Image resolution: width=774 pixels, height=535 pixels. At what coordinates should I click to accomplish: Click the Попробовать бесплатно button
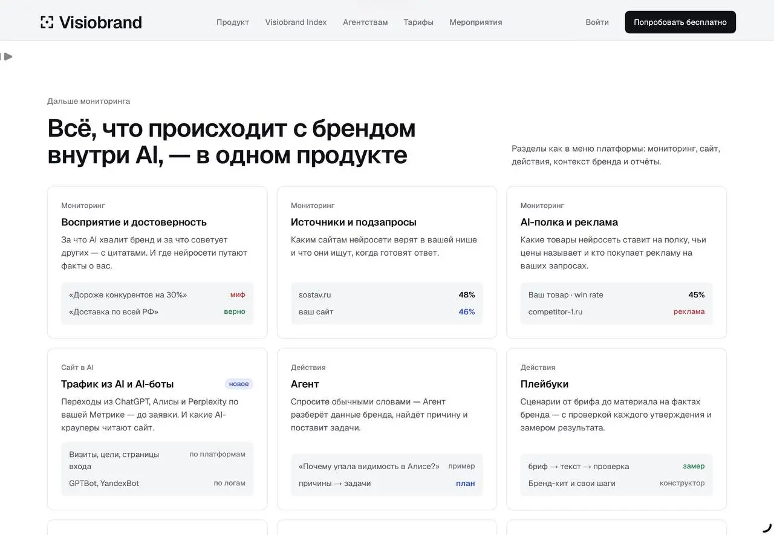pos(680,22)
